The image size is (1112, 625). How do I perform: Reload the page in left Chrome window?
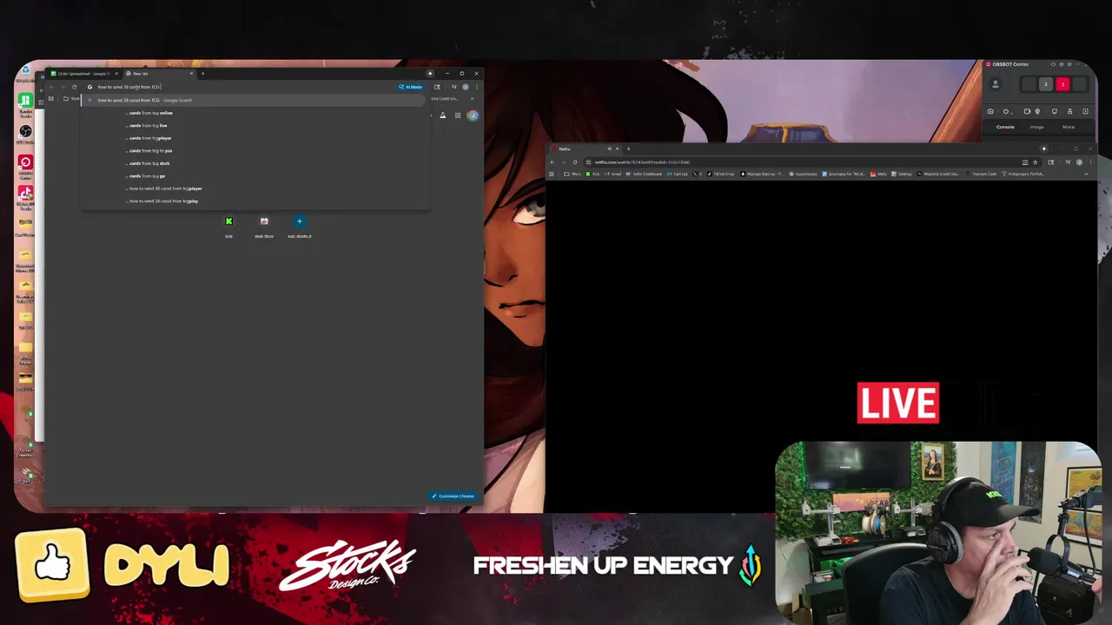74,87
